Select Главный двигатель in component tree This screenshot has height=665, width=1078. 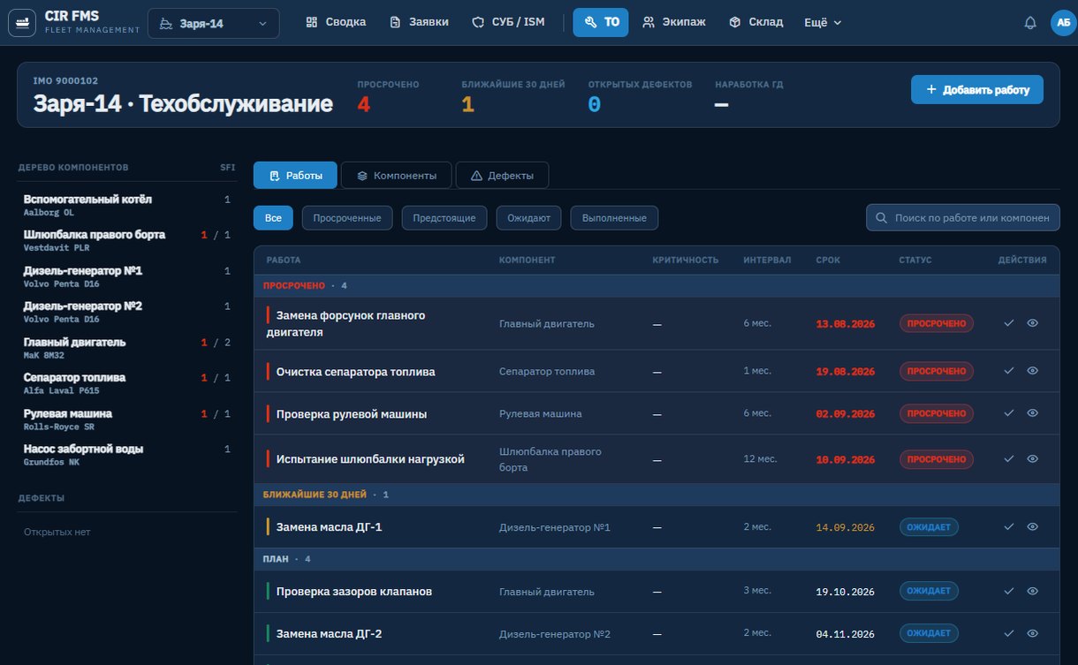click(x=126, y=347)
